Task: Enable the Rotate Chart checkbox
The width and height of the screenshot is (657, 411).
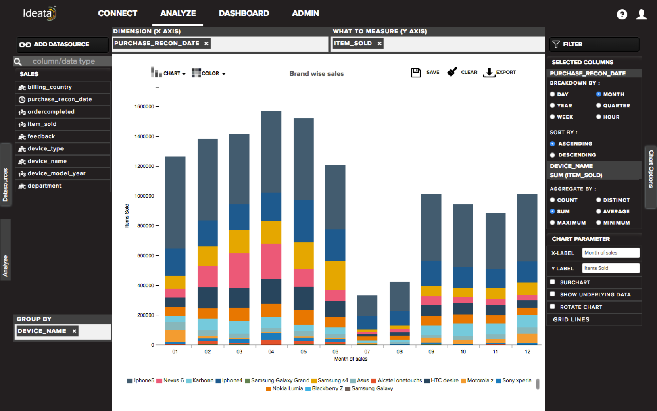Action: (x=552, y=307)
